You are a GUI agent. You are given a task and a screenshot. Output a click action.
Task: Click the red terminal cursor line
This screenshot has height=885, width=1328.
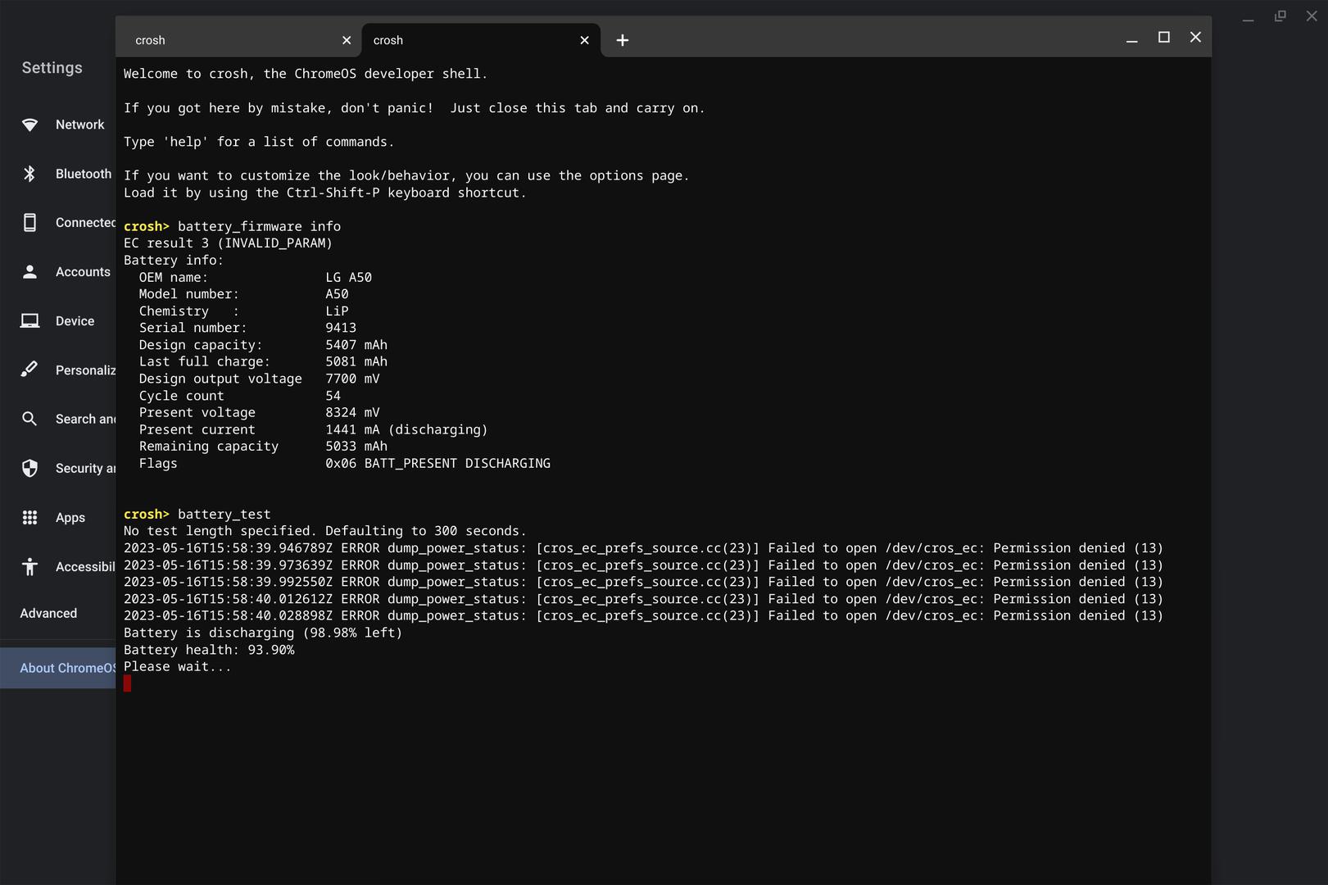pos(128,683)
